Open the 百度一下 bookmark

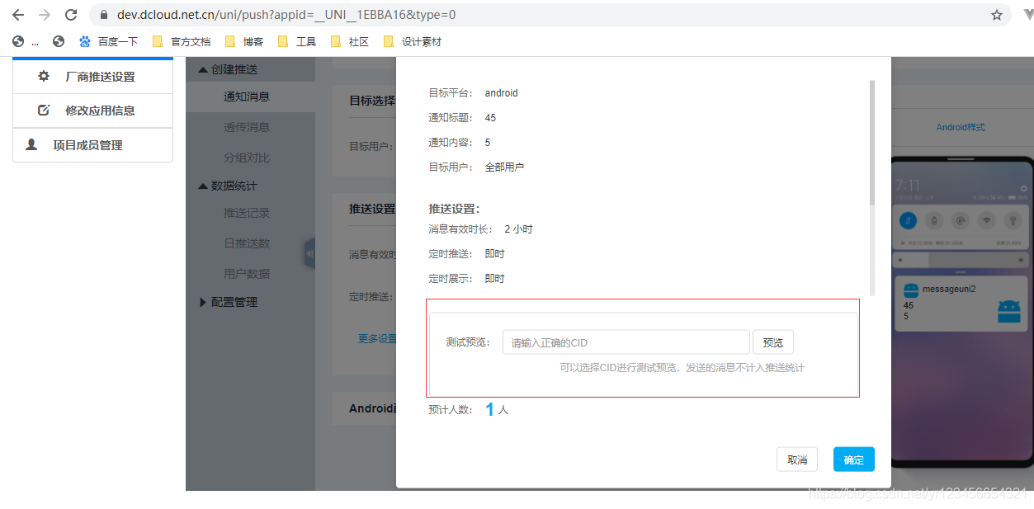[x=108, y=41]
